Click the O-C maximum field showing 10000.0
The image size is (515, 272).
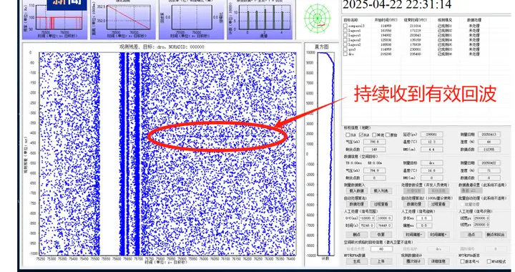click(x=384, y=218)
